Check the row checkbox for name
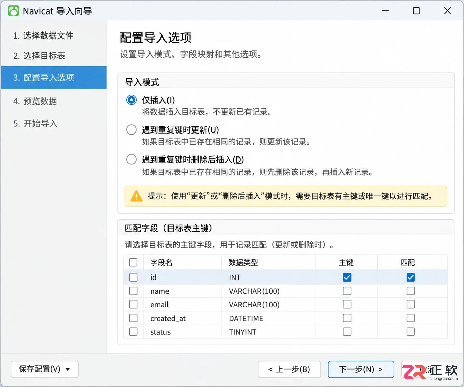 [133, 291]
